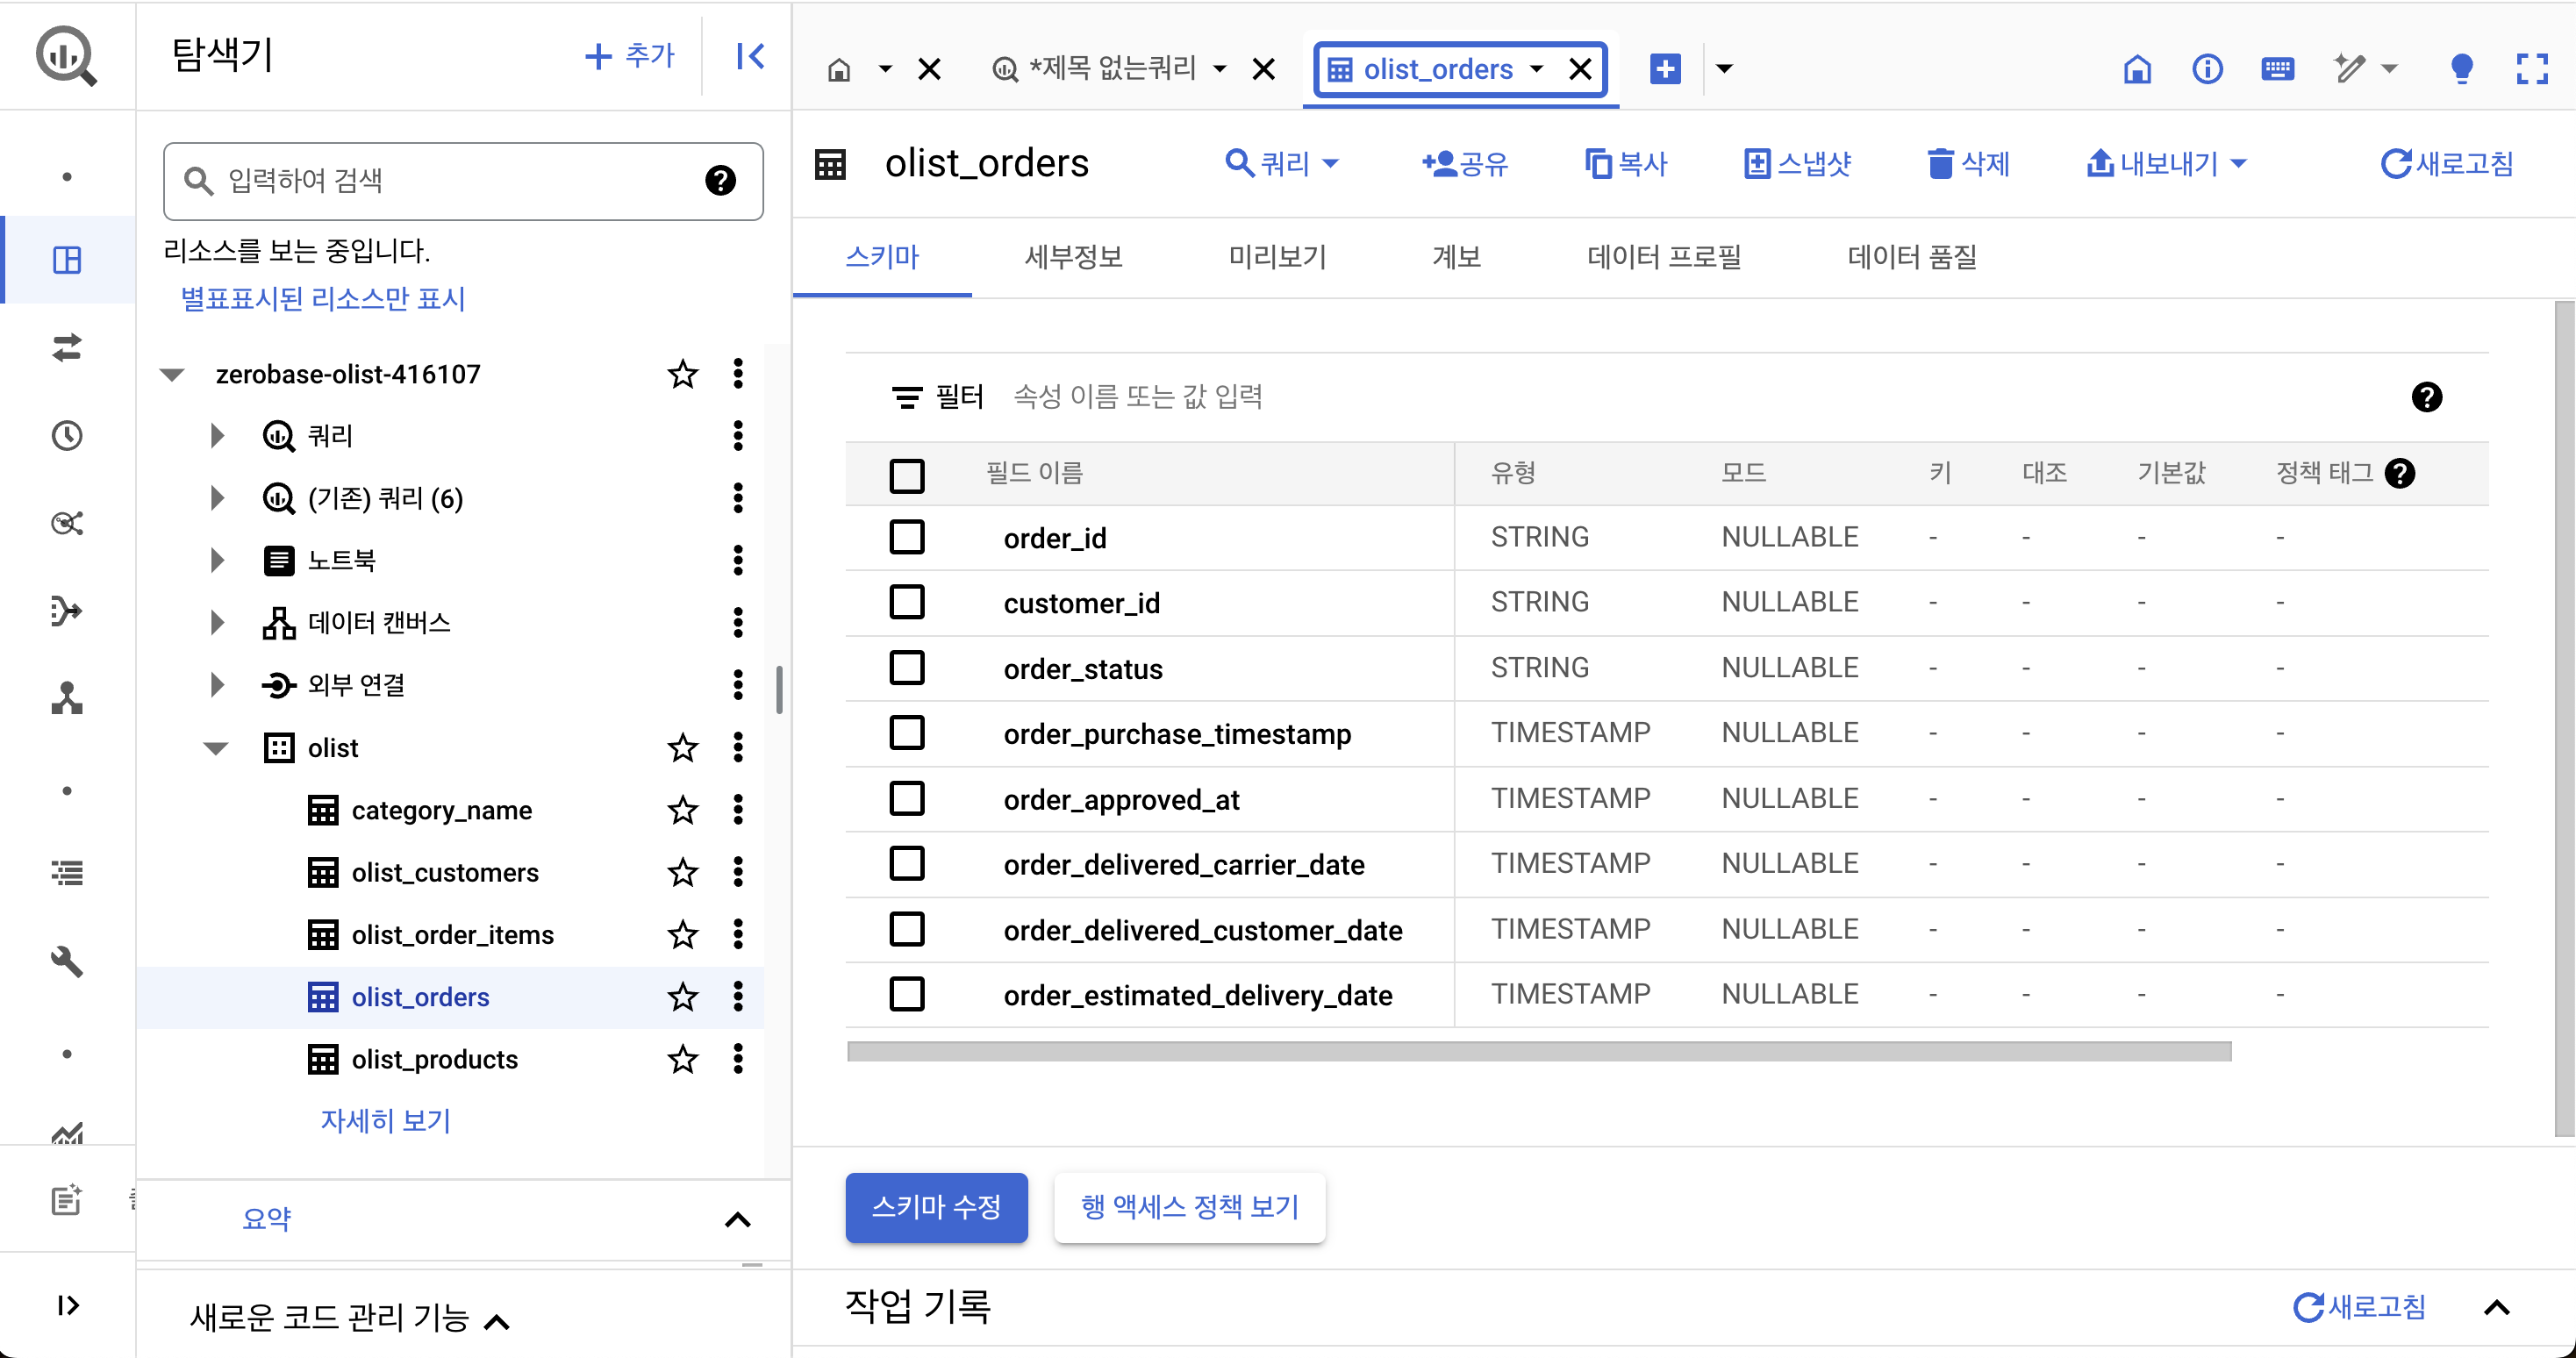Viewport: 2576px width, 1358px height.
Task: Check the order_status field checkbox
Action: [x=907, y=668]
